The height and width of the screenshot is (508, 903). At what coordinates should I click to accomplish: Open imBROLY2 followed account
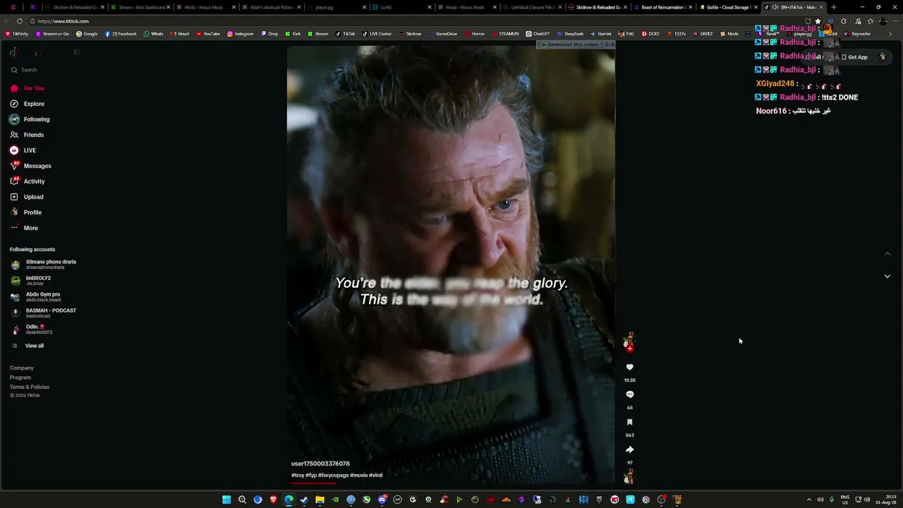[x=31, y=281]
